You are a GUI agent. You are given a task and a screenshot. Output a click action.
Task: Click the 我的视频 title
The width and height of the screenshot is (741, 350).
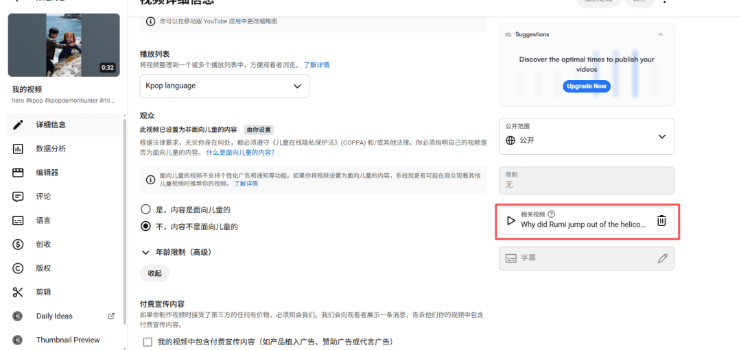click(27, 89)
